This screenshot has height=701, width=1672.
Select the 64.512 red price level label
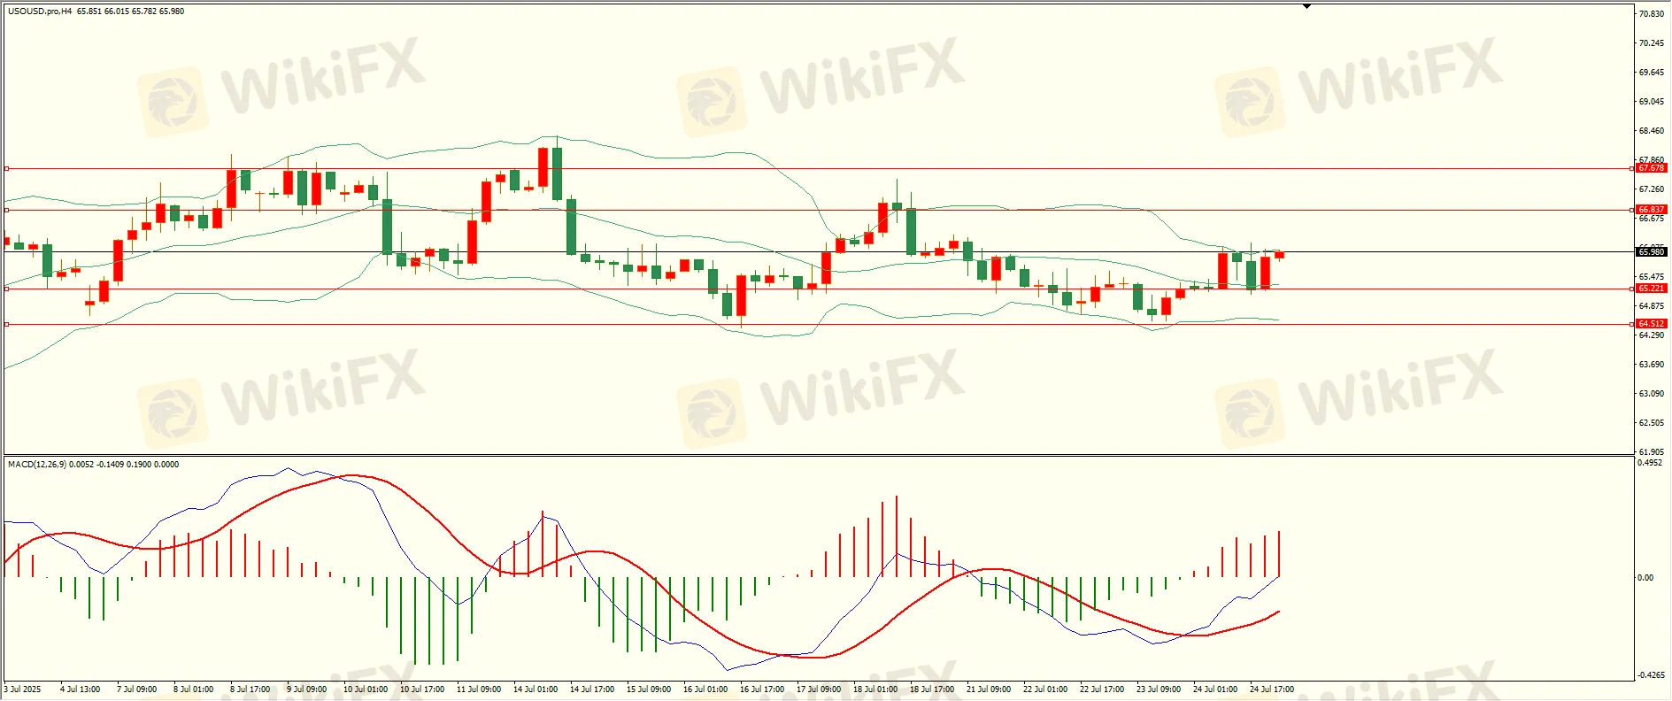[x=1651, y=324]
